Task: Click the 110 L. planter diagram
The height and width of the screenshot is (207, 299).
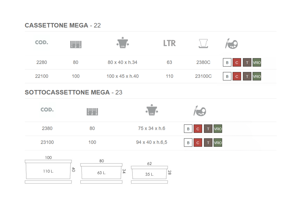Action: [48, 171]
